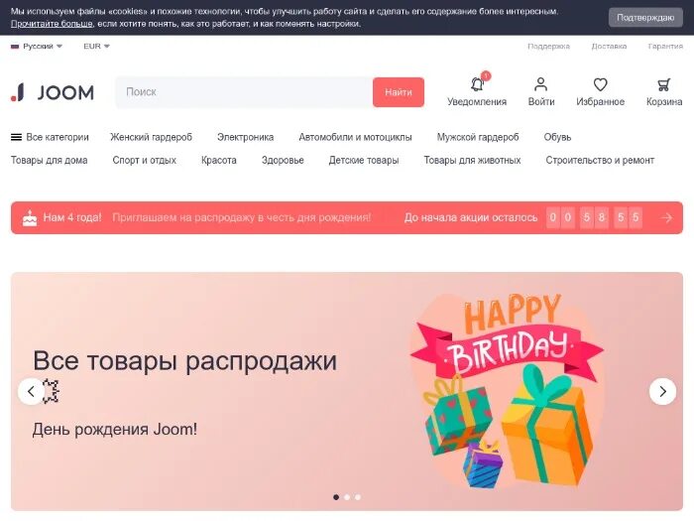
Task: Go to the previous carousel slide
Action: click(x=31, y=391)
